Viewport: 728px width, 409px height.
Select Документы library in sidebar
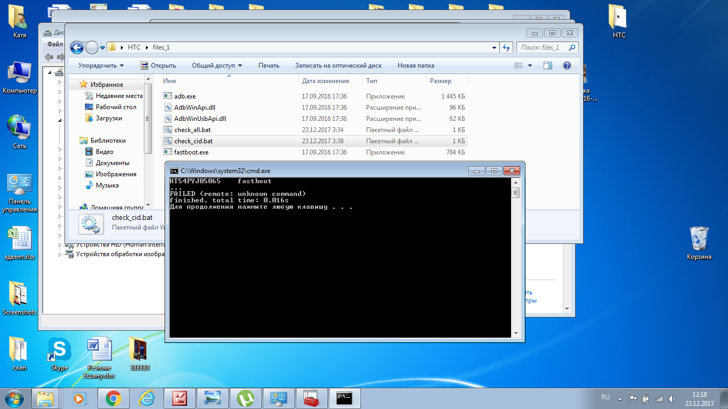click(x=112, y=163)
